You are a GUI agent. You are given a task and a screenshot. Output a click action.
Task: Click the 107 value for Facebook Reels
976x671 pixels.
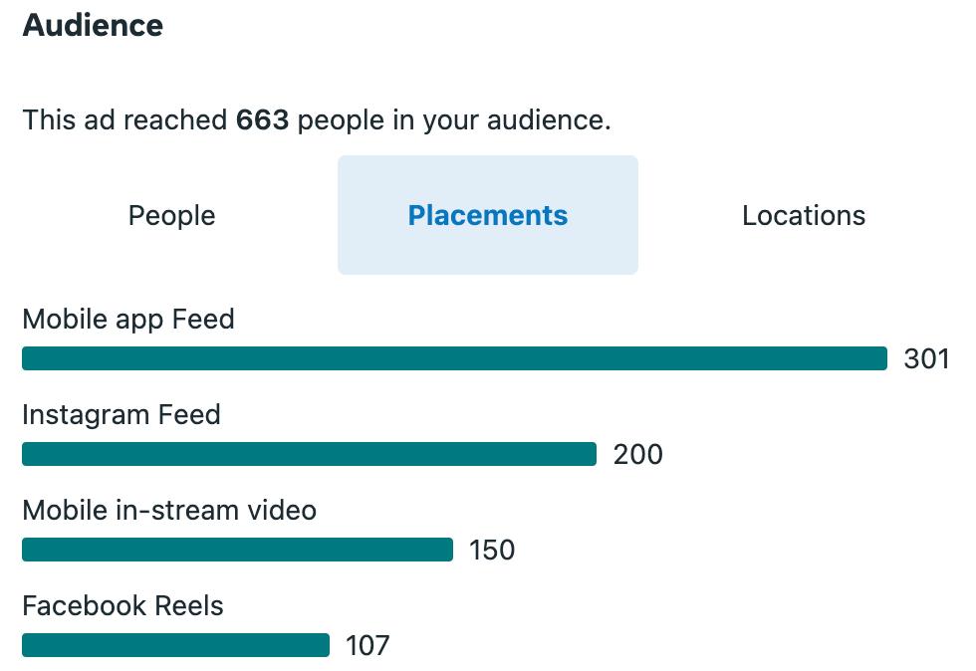tap(367, 645)
